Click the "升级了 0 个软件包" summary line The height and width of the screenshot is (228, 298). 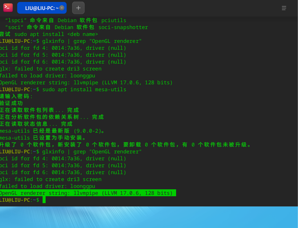click(126, 145)
